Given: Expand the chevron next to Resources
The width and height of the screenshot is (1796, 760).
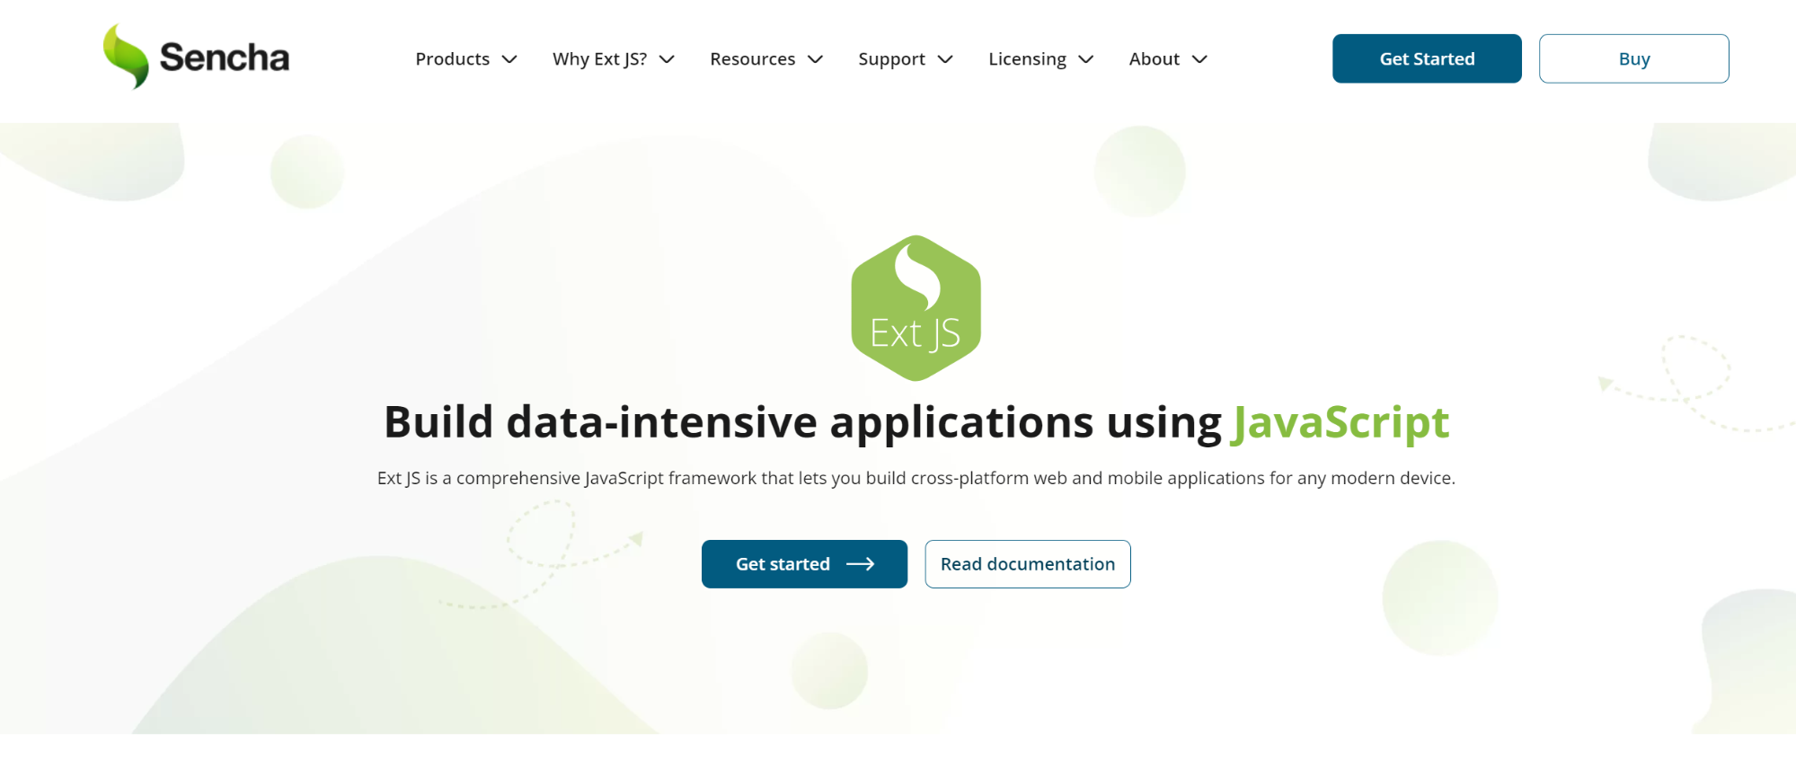Looking at the screenshot, I should pos(815,59).
